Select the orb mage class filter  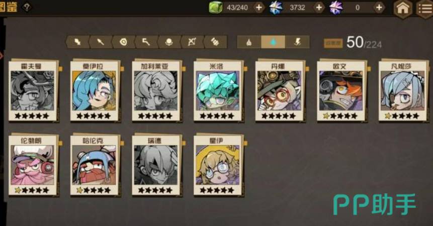point(169,42)
